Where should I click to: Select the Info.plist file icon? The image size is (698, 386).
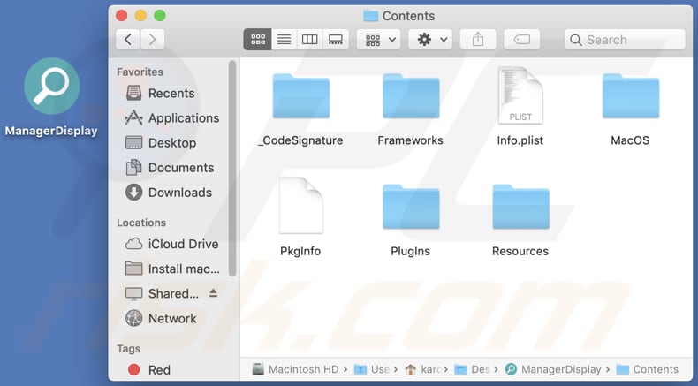520,95
